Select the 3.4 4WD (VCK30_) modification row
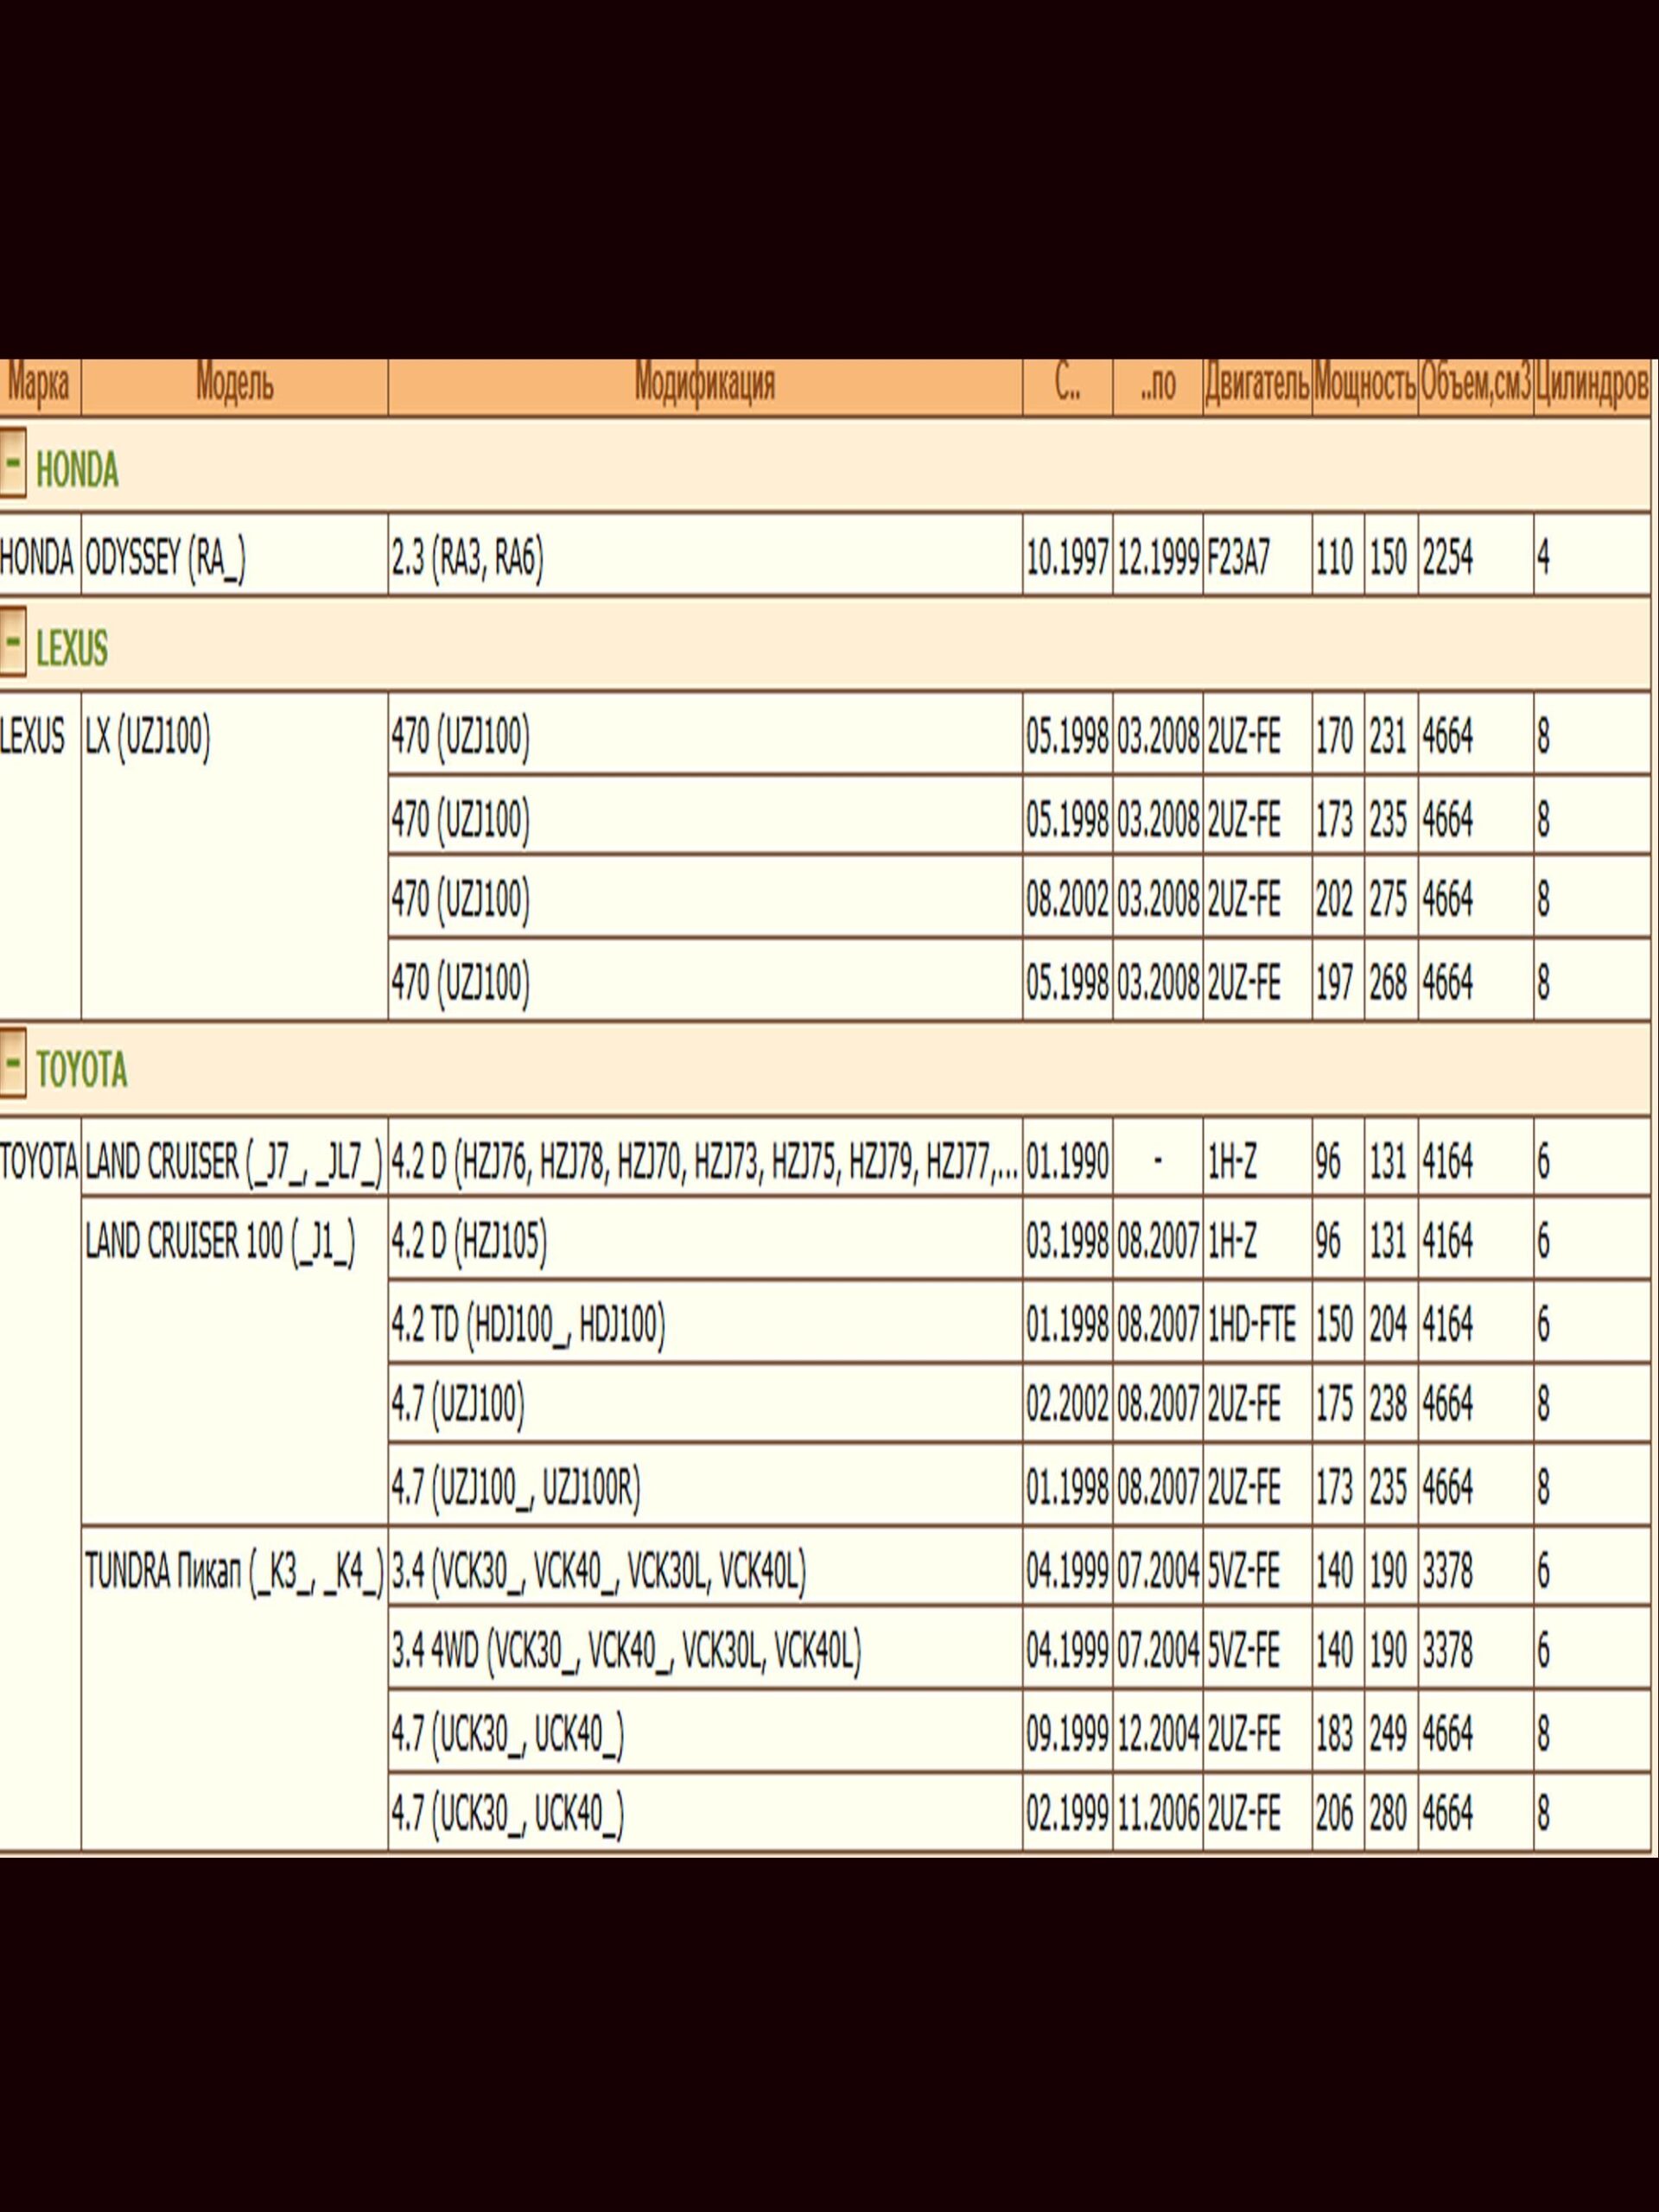Image resolution: width=1659 pixels, height=2212 pixels. coord(626,1653)
